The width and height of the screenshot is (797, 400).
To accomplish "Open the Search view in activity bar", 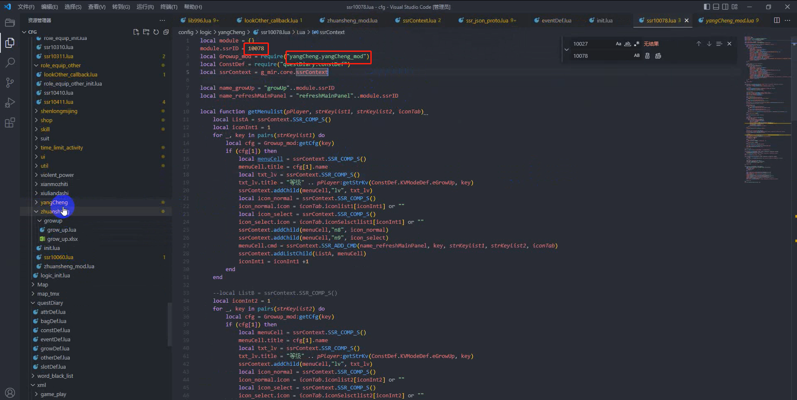I will (x=10, y=63).
